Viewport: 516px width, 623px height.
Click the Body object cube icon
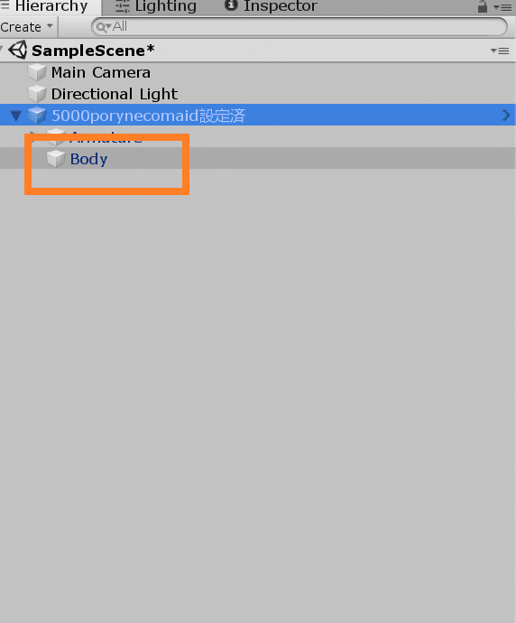pyautogui.click(x=56, y=159)
